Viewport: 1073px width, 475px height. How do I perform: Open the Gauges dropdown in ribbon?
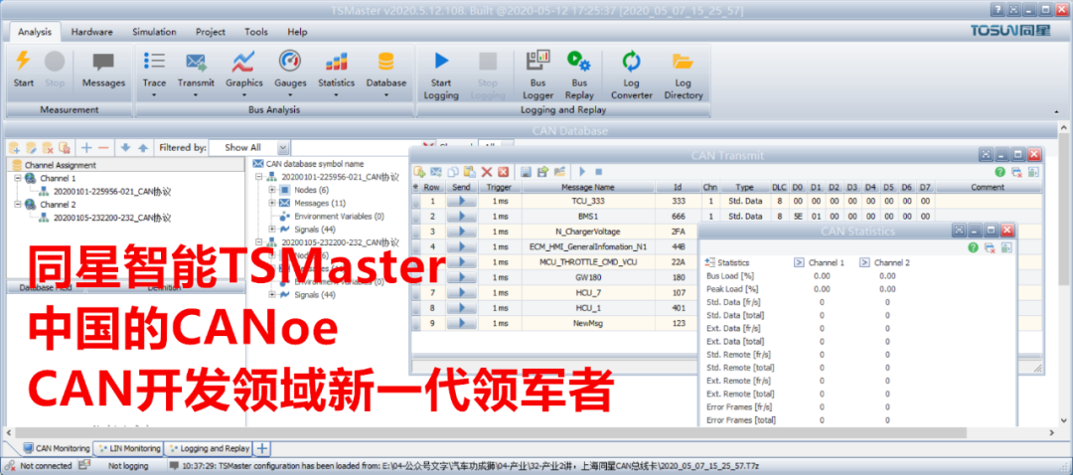290,68
